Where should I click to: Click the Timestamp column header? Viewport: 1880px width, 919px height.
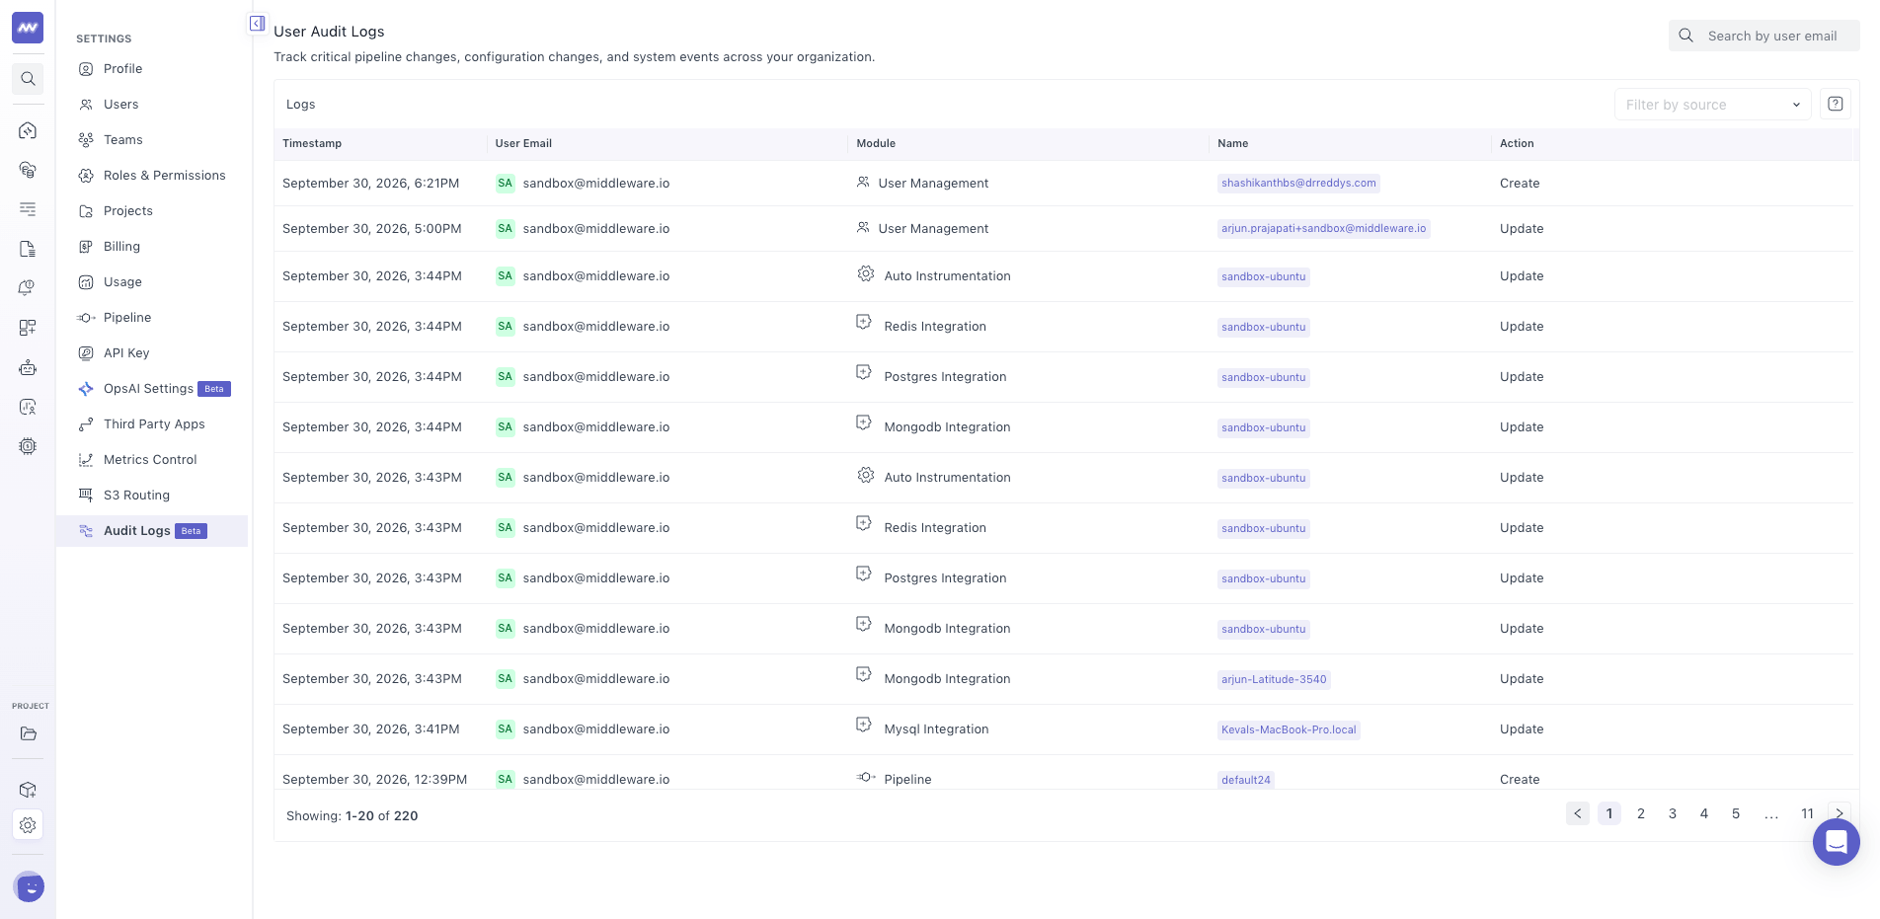pos(312,143)
